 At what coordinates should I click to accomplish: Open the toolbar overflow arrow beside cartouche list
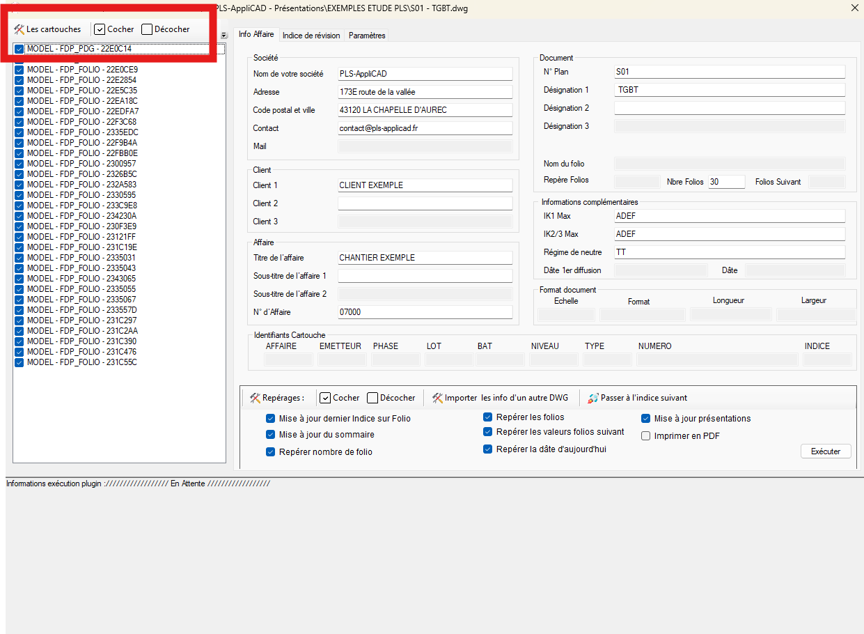coord(223,36)
